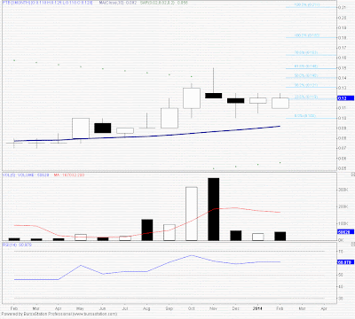This screenshot has width=355, height=319.
Task: Click the May label on the time axis
Action: click(x=80, y=308)
